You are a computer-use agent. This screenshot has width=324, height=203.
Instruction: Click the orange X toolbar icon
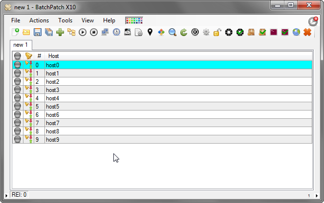(x=307, y=32)
